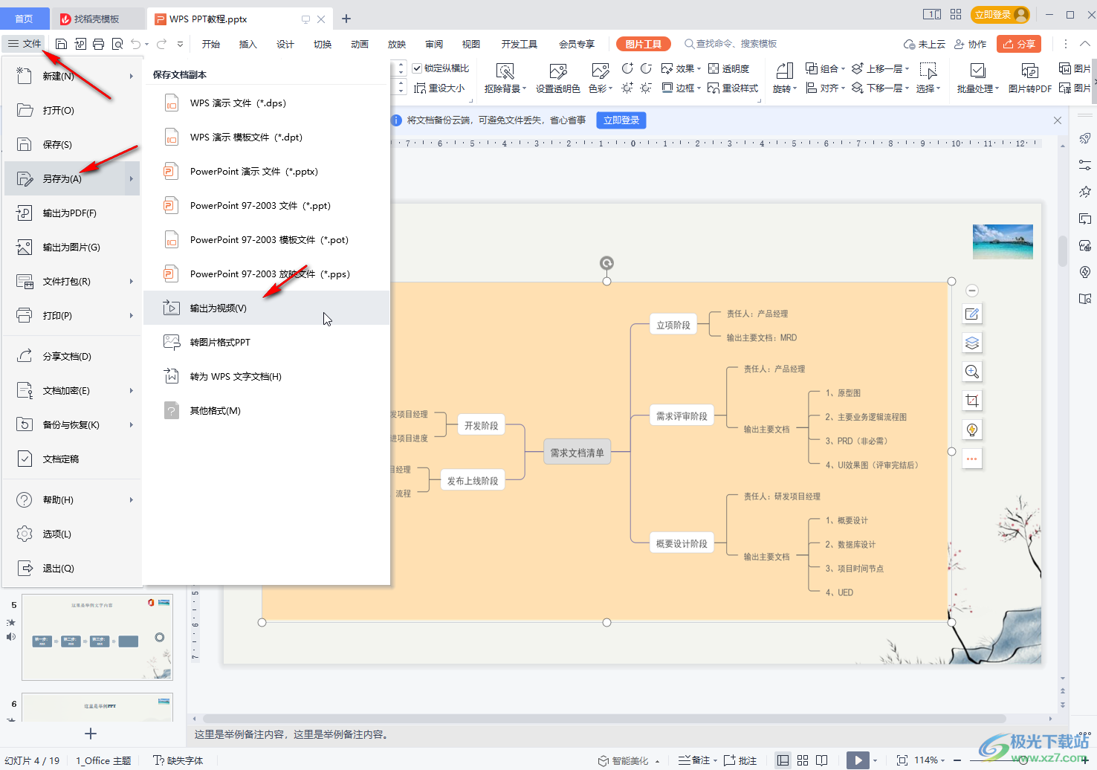The width and height of the screenshot is (1097, 770).
Task: Click the Save icon in quick access toolbar
Action: pos(62,44)
